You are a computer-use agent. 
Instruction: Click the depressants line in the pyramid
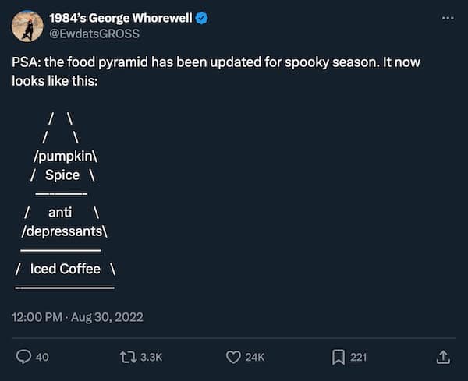(x=64, y=231)
